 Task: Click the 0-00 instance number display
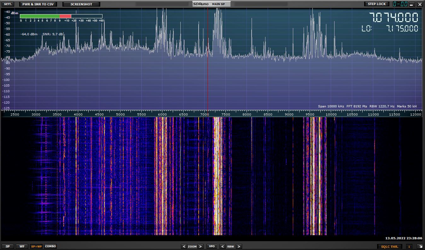[400, 4]
